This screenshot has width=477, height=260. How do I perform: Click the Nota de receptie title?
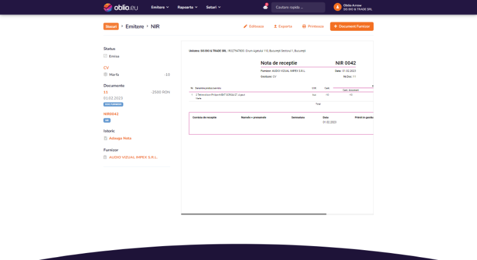pos(279,63)
